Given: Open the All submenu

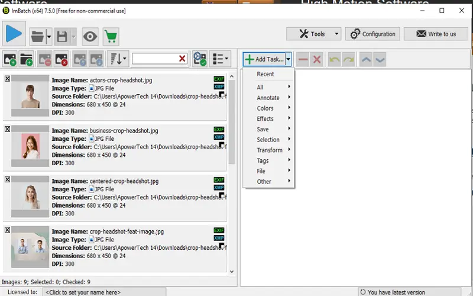Looking at the screenshot, I should [268, 87].
